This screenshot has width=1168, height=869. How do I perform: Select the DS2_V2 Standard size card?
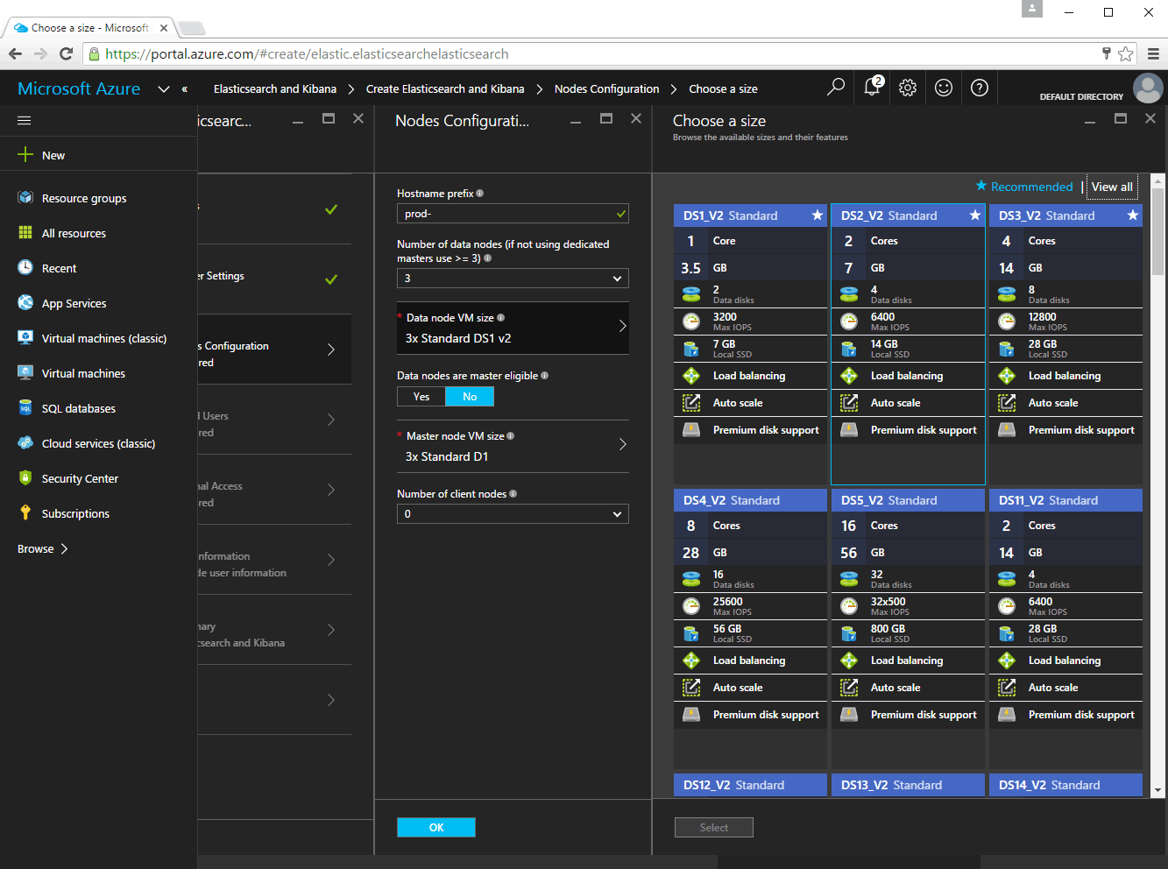click(908, 344)
